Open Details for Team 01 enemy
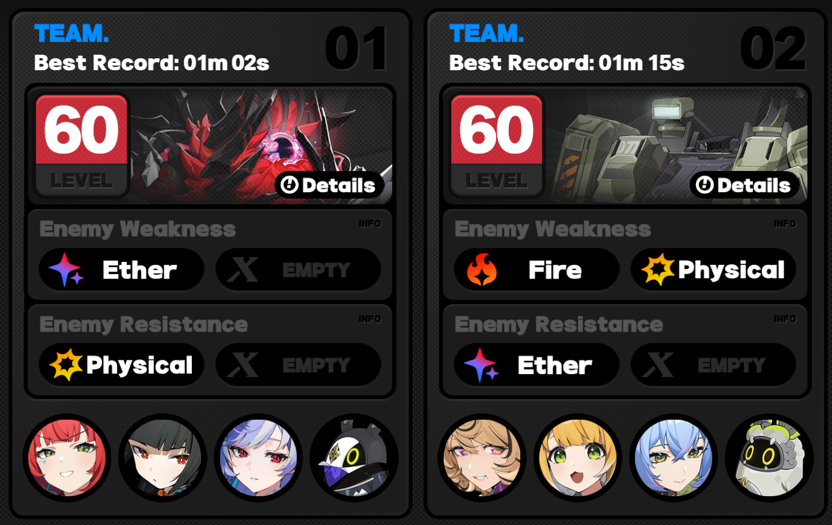Screen dimensions: 832x525 click(x=330, y=185)
